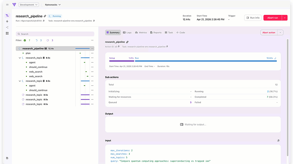Click the purple Setup progress bar
Viewport: 293px width, 164px height.
(x=122, y=61)
